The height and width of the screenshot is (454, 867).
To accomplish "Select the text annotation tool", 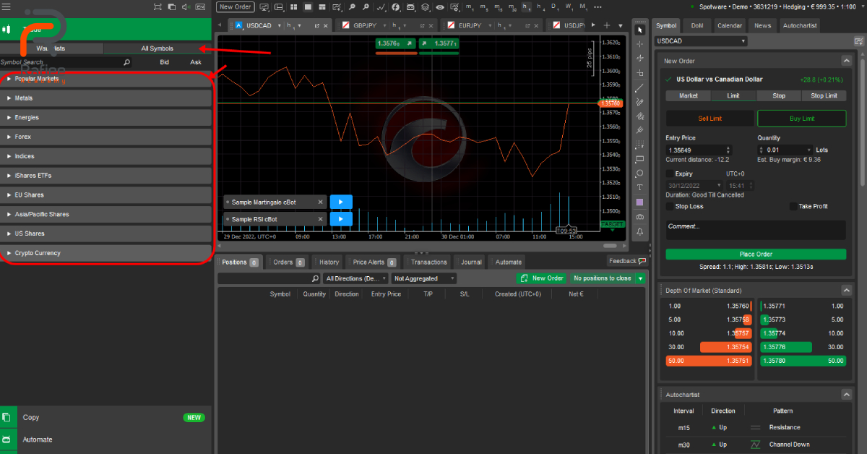I will coord(639,188).
